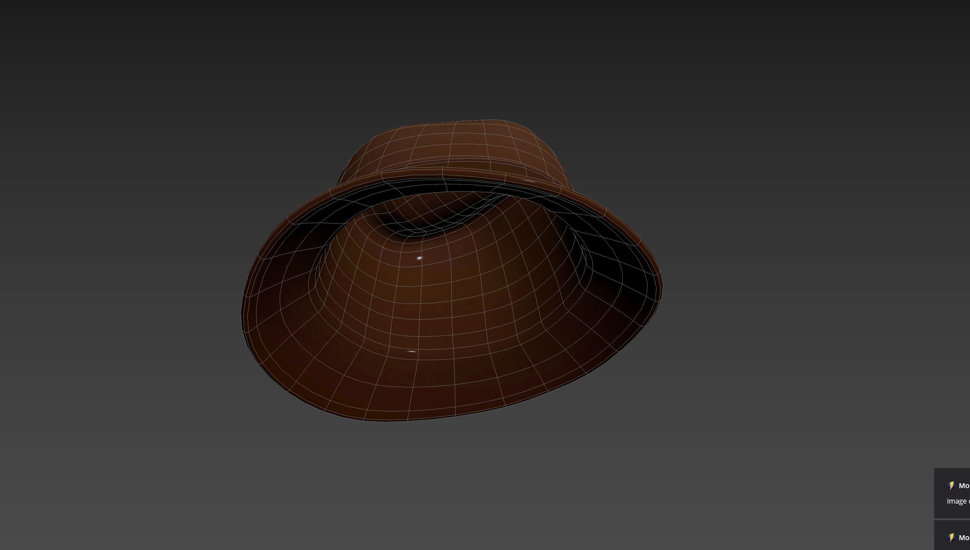This screenshot has width=970, height=550.
Task: Open the notification containing the 'Image' text
Action: tap(952, 493)
